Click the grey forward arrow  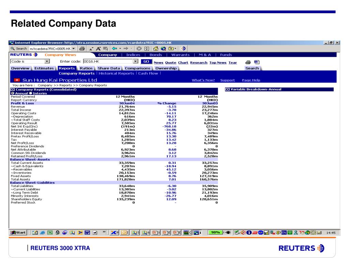(126, 48)
